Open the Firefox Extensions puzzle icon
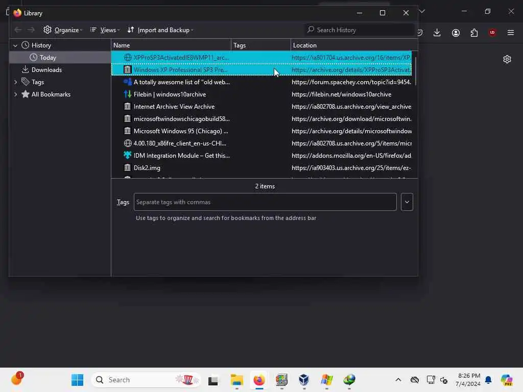The image size is (523, 392). [474, 33]
